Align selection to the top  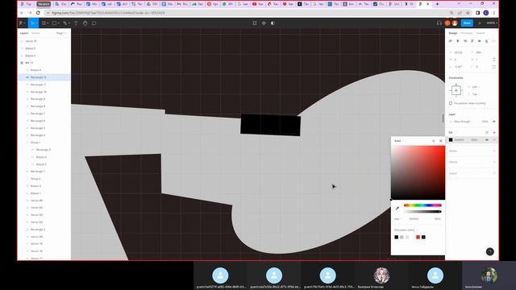coord(472,41)
